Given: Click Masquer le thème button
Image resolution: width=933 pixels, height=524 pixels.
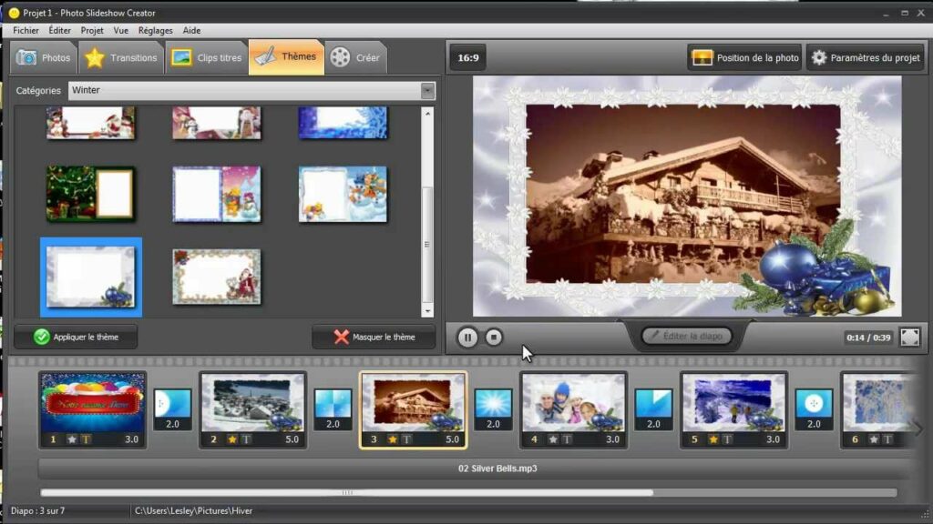Looking at the screenshot, I should coord(374,336).
